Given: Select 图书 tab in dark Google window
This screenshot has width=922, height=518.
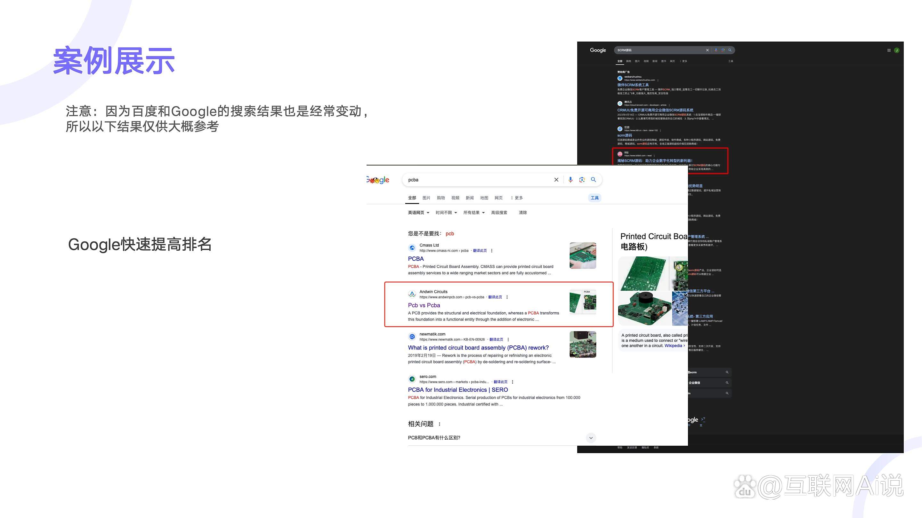Looking at the screenshot, I should pyautogui.click(x=664, y=61).
